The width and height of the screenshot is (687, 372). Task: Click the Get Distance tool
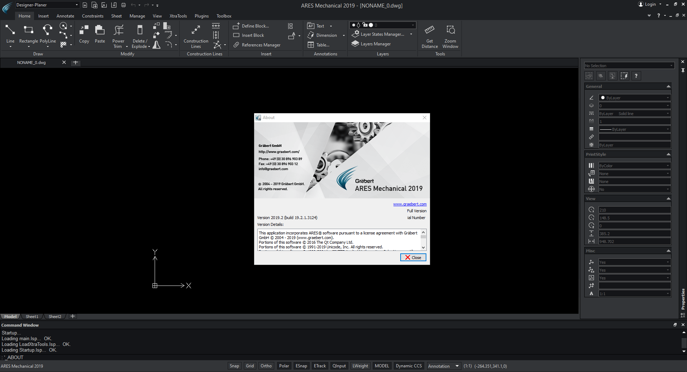click(429, 35)
